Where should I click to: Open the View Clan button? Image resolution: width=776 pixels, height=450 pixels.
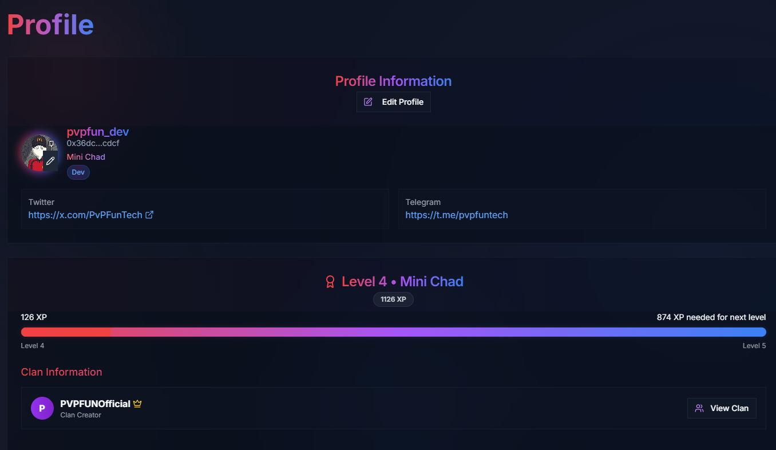click(722, 408)
